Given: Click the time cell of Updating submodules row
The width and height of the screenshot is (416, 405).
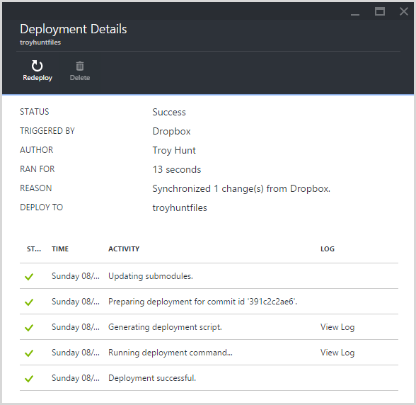Looking at the screenshot, I should 76,276.
